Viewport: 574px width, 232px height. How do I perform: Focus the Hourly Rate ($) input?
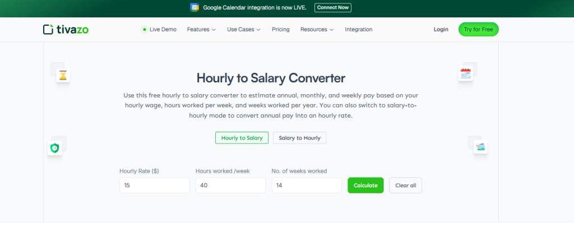[x=155, y=185]
